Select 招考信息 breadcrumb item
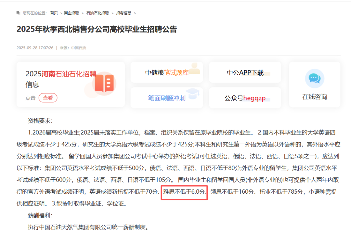351x231 pixels. pos(124,13)
